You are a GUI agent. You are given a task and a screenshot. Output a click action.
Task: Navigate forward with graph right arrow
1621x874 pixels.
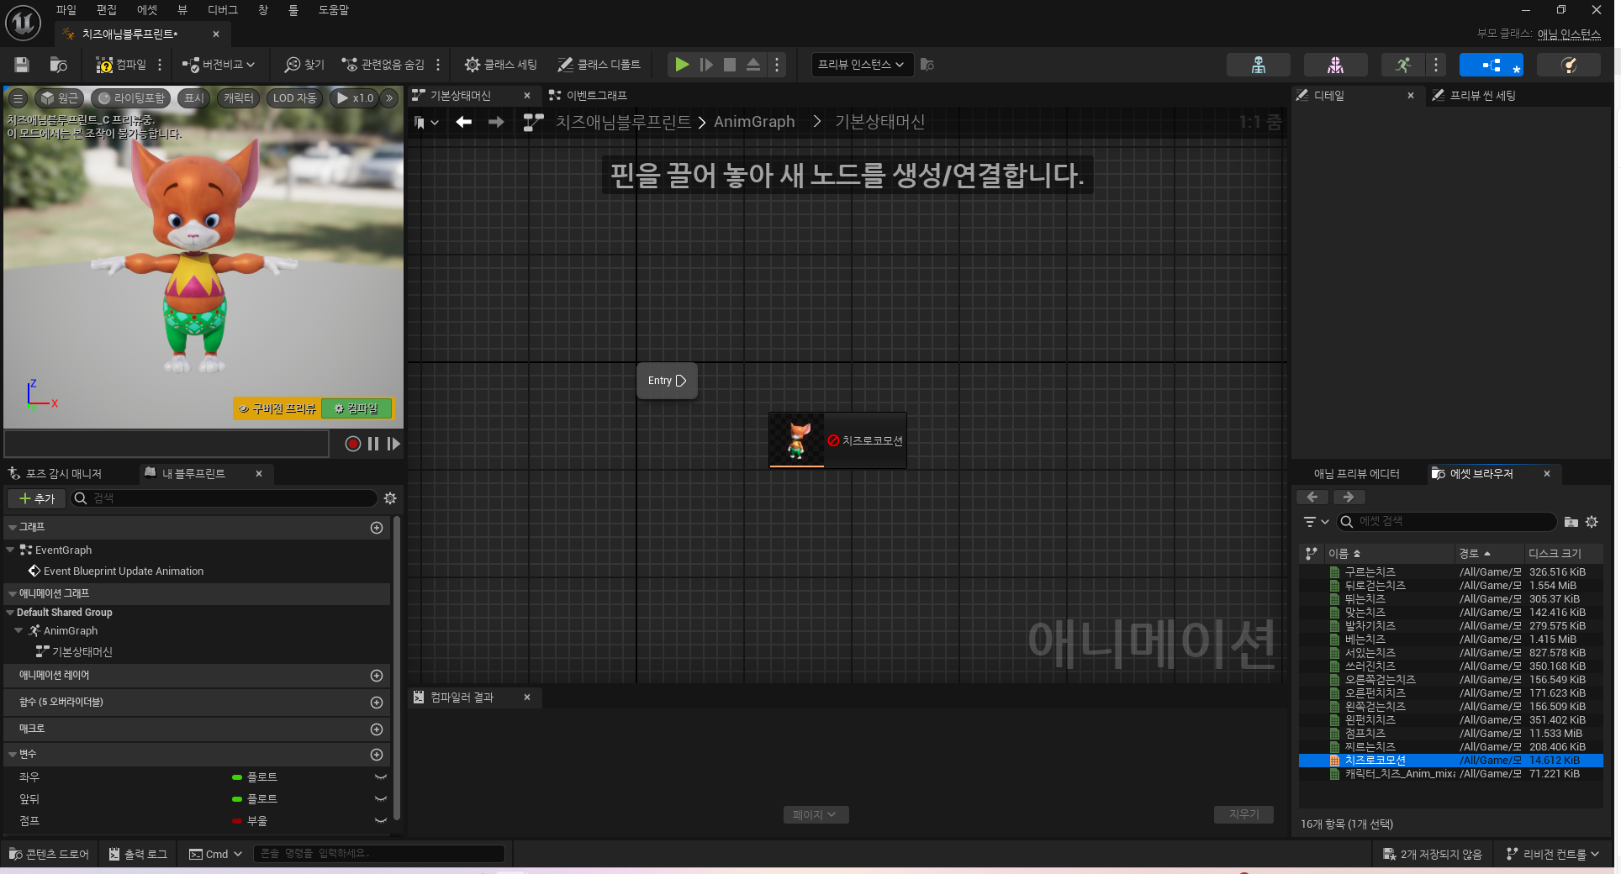coord(496,122)
